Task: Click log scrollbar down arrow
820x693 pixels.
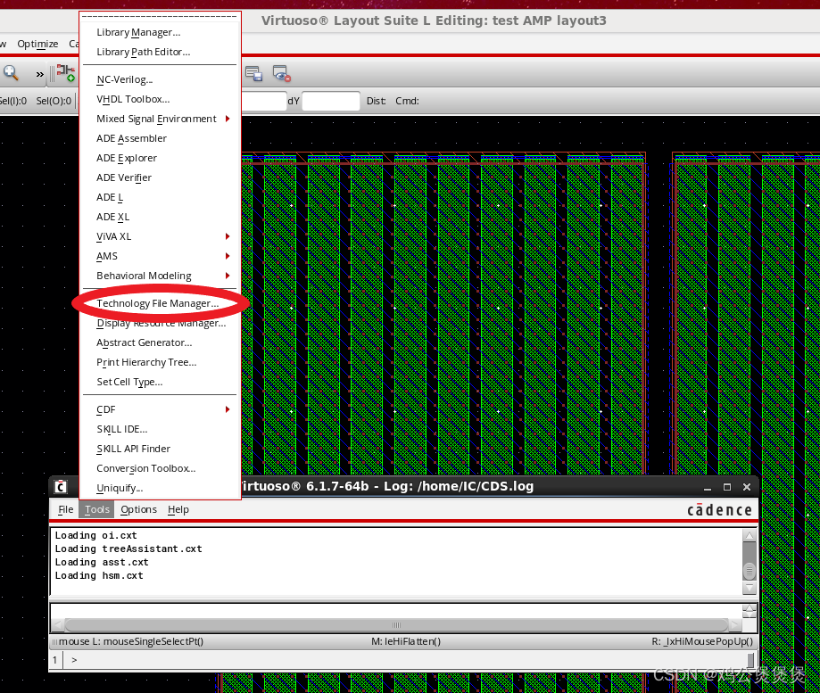Action: (x=750, y=589)
